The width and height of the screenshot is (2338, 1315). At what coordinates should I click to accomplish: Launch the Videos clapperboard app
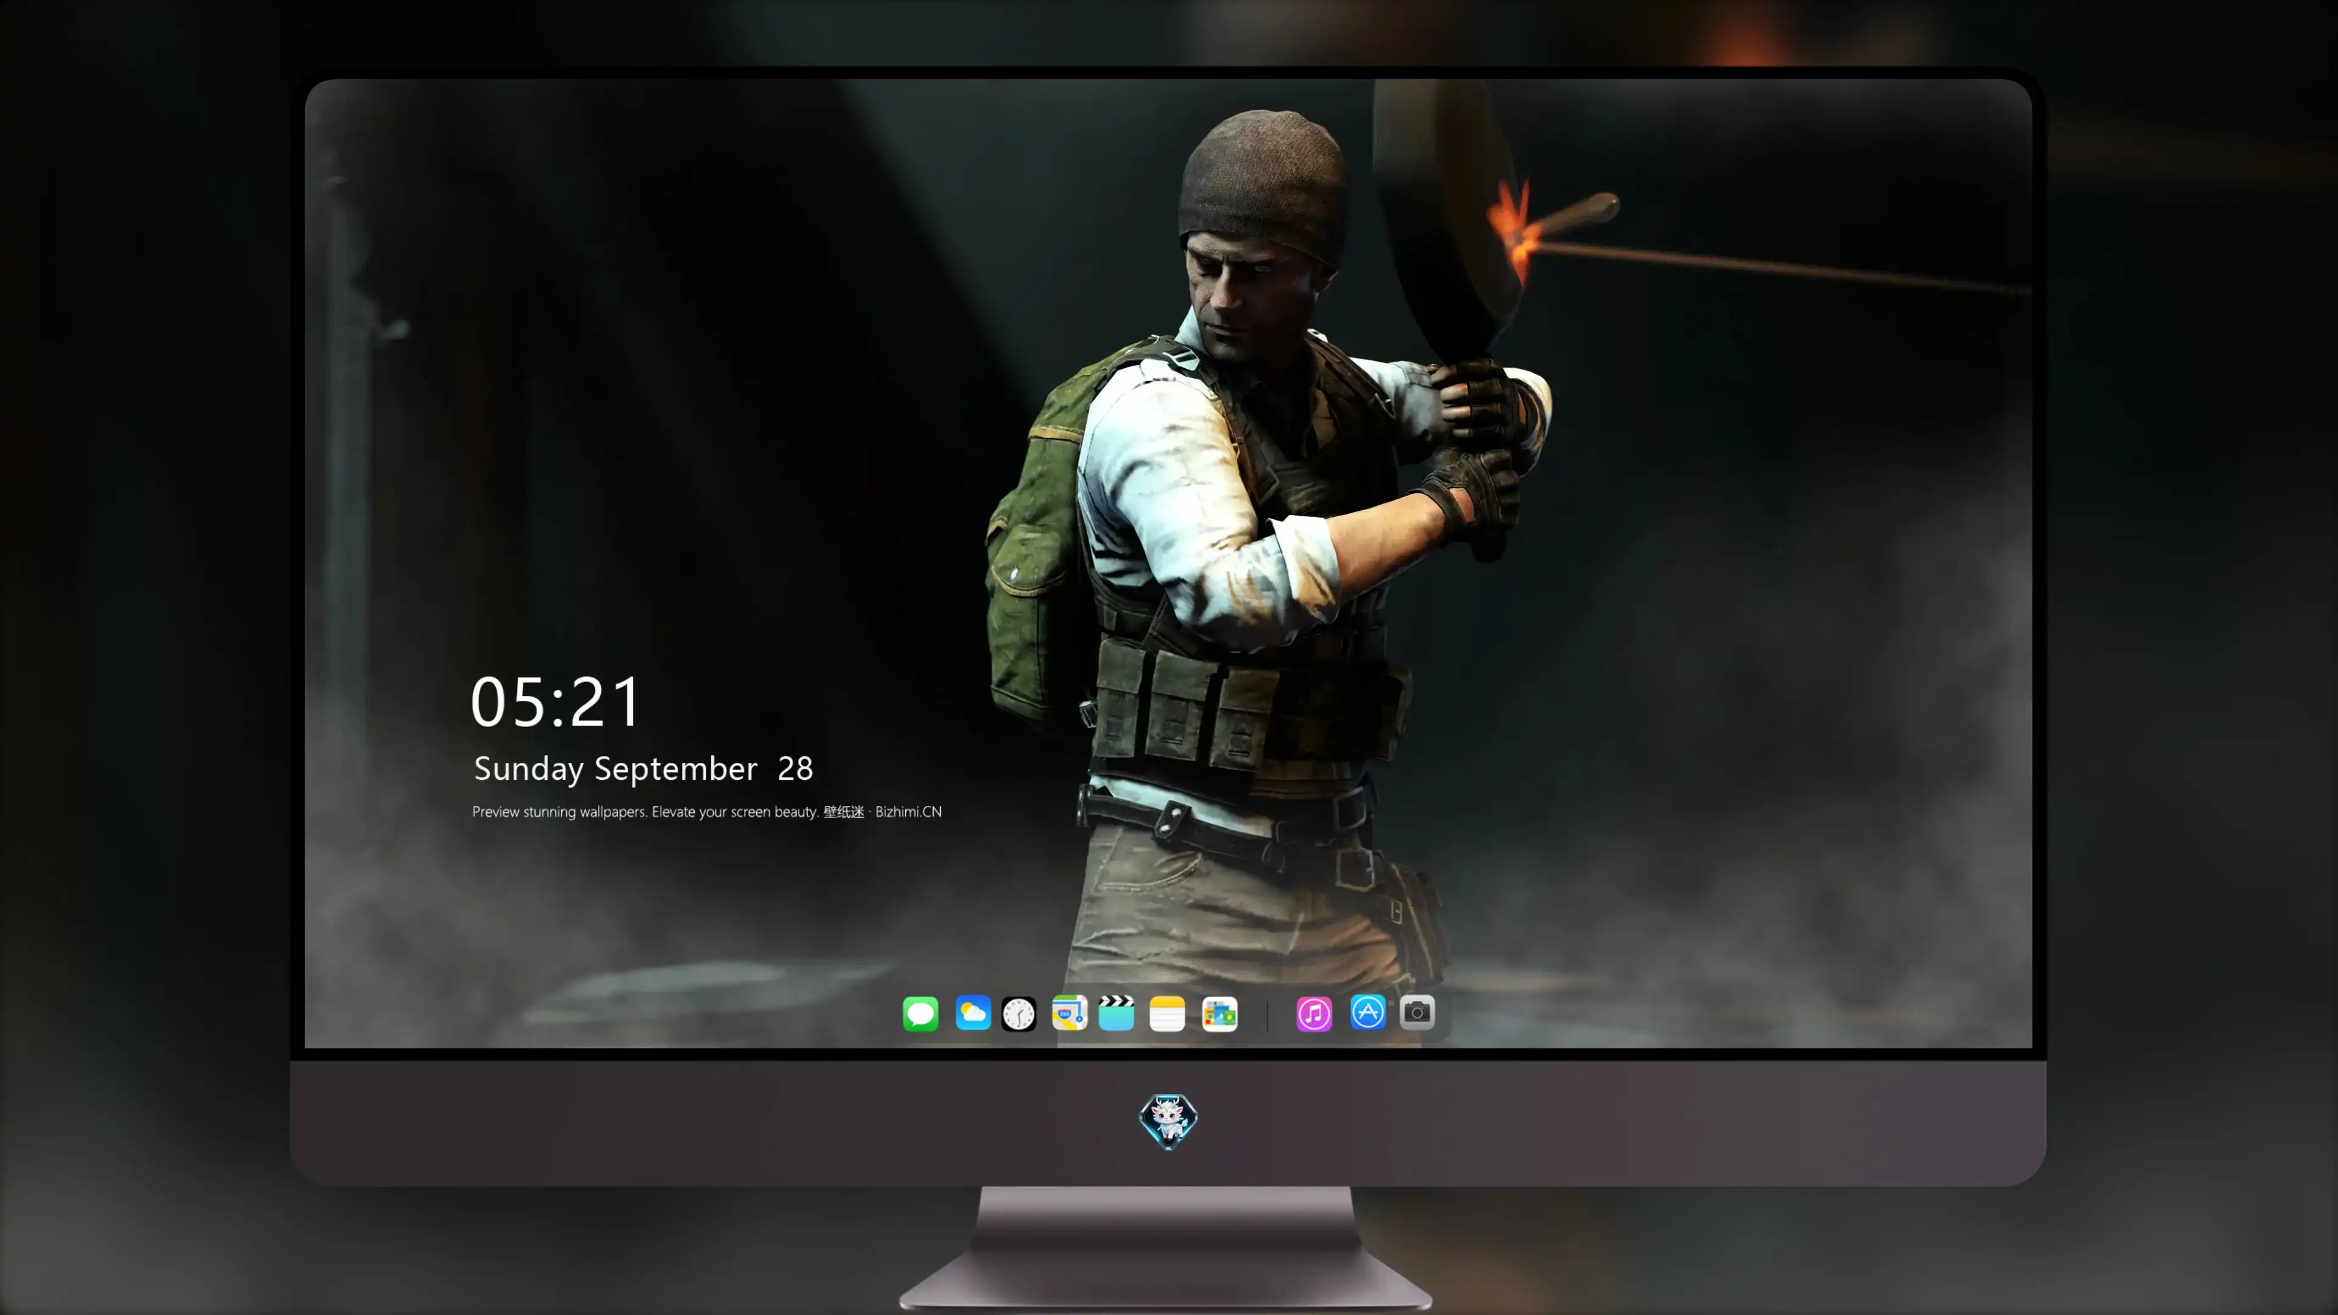(1117, 1013)
